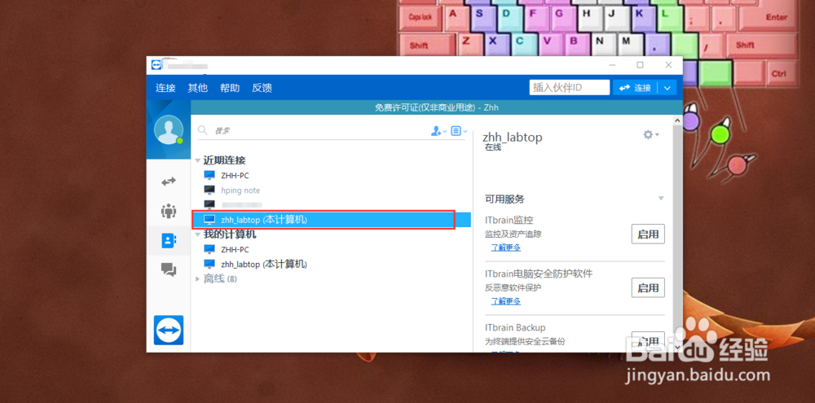Select ZHH-PC under 我的计算机
815x403 pixels.
[235, 249]
